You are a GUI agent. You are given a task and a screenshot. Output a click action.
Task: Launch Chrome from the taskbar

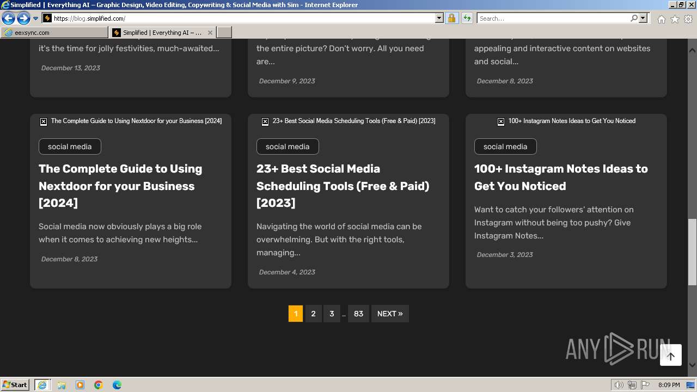click(x=99, y=385)
